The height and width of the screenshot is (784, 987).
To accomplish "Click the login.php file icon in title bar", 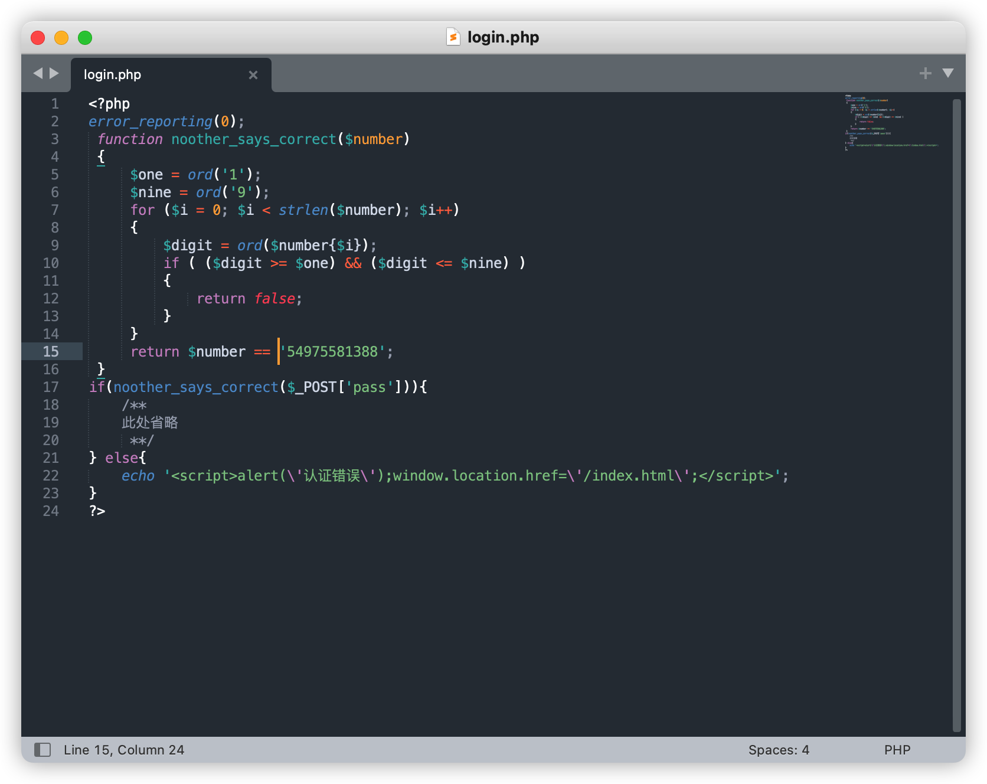I will point(453,37).
